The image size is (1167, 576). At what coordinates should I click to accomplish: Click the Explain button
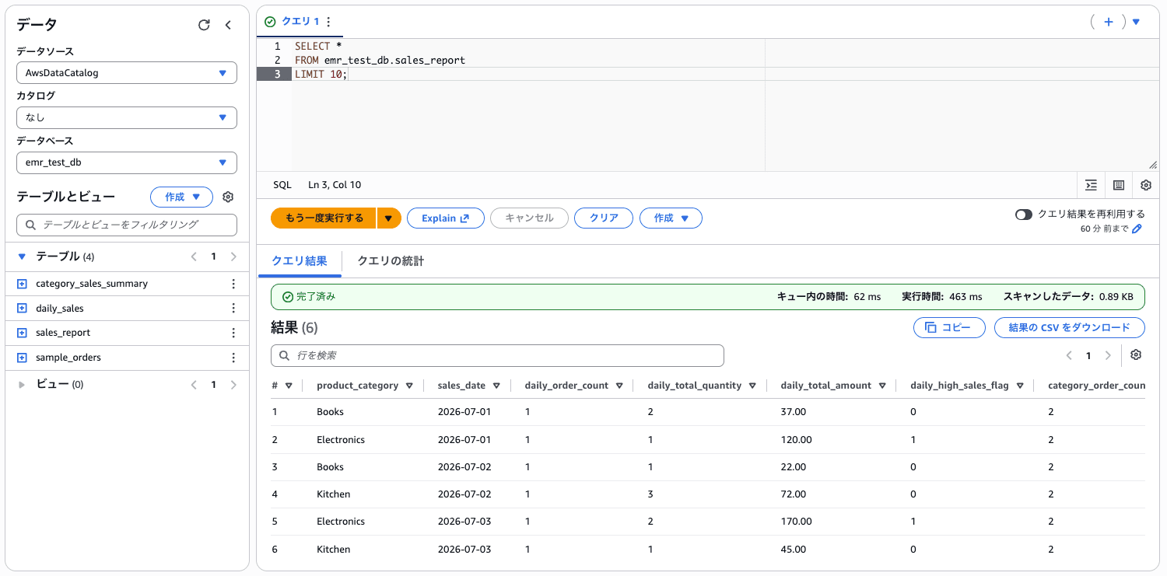coord(446,218)
